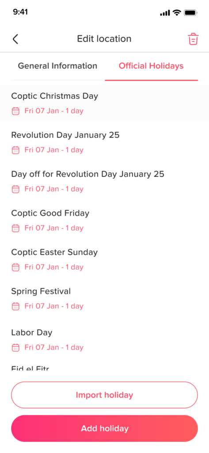Tap calendar icon under Day off for Revolution Day
The width and height of the screenshot is (209, 453).
point(15,189)
